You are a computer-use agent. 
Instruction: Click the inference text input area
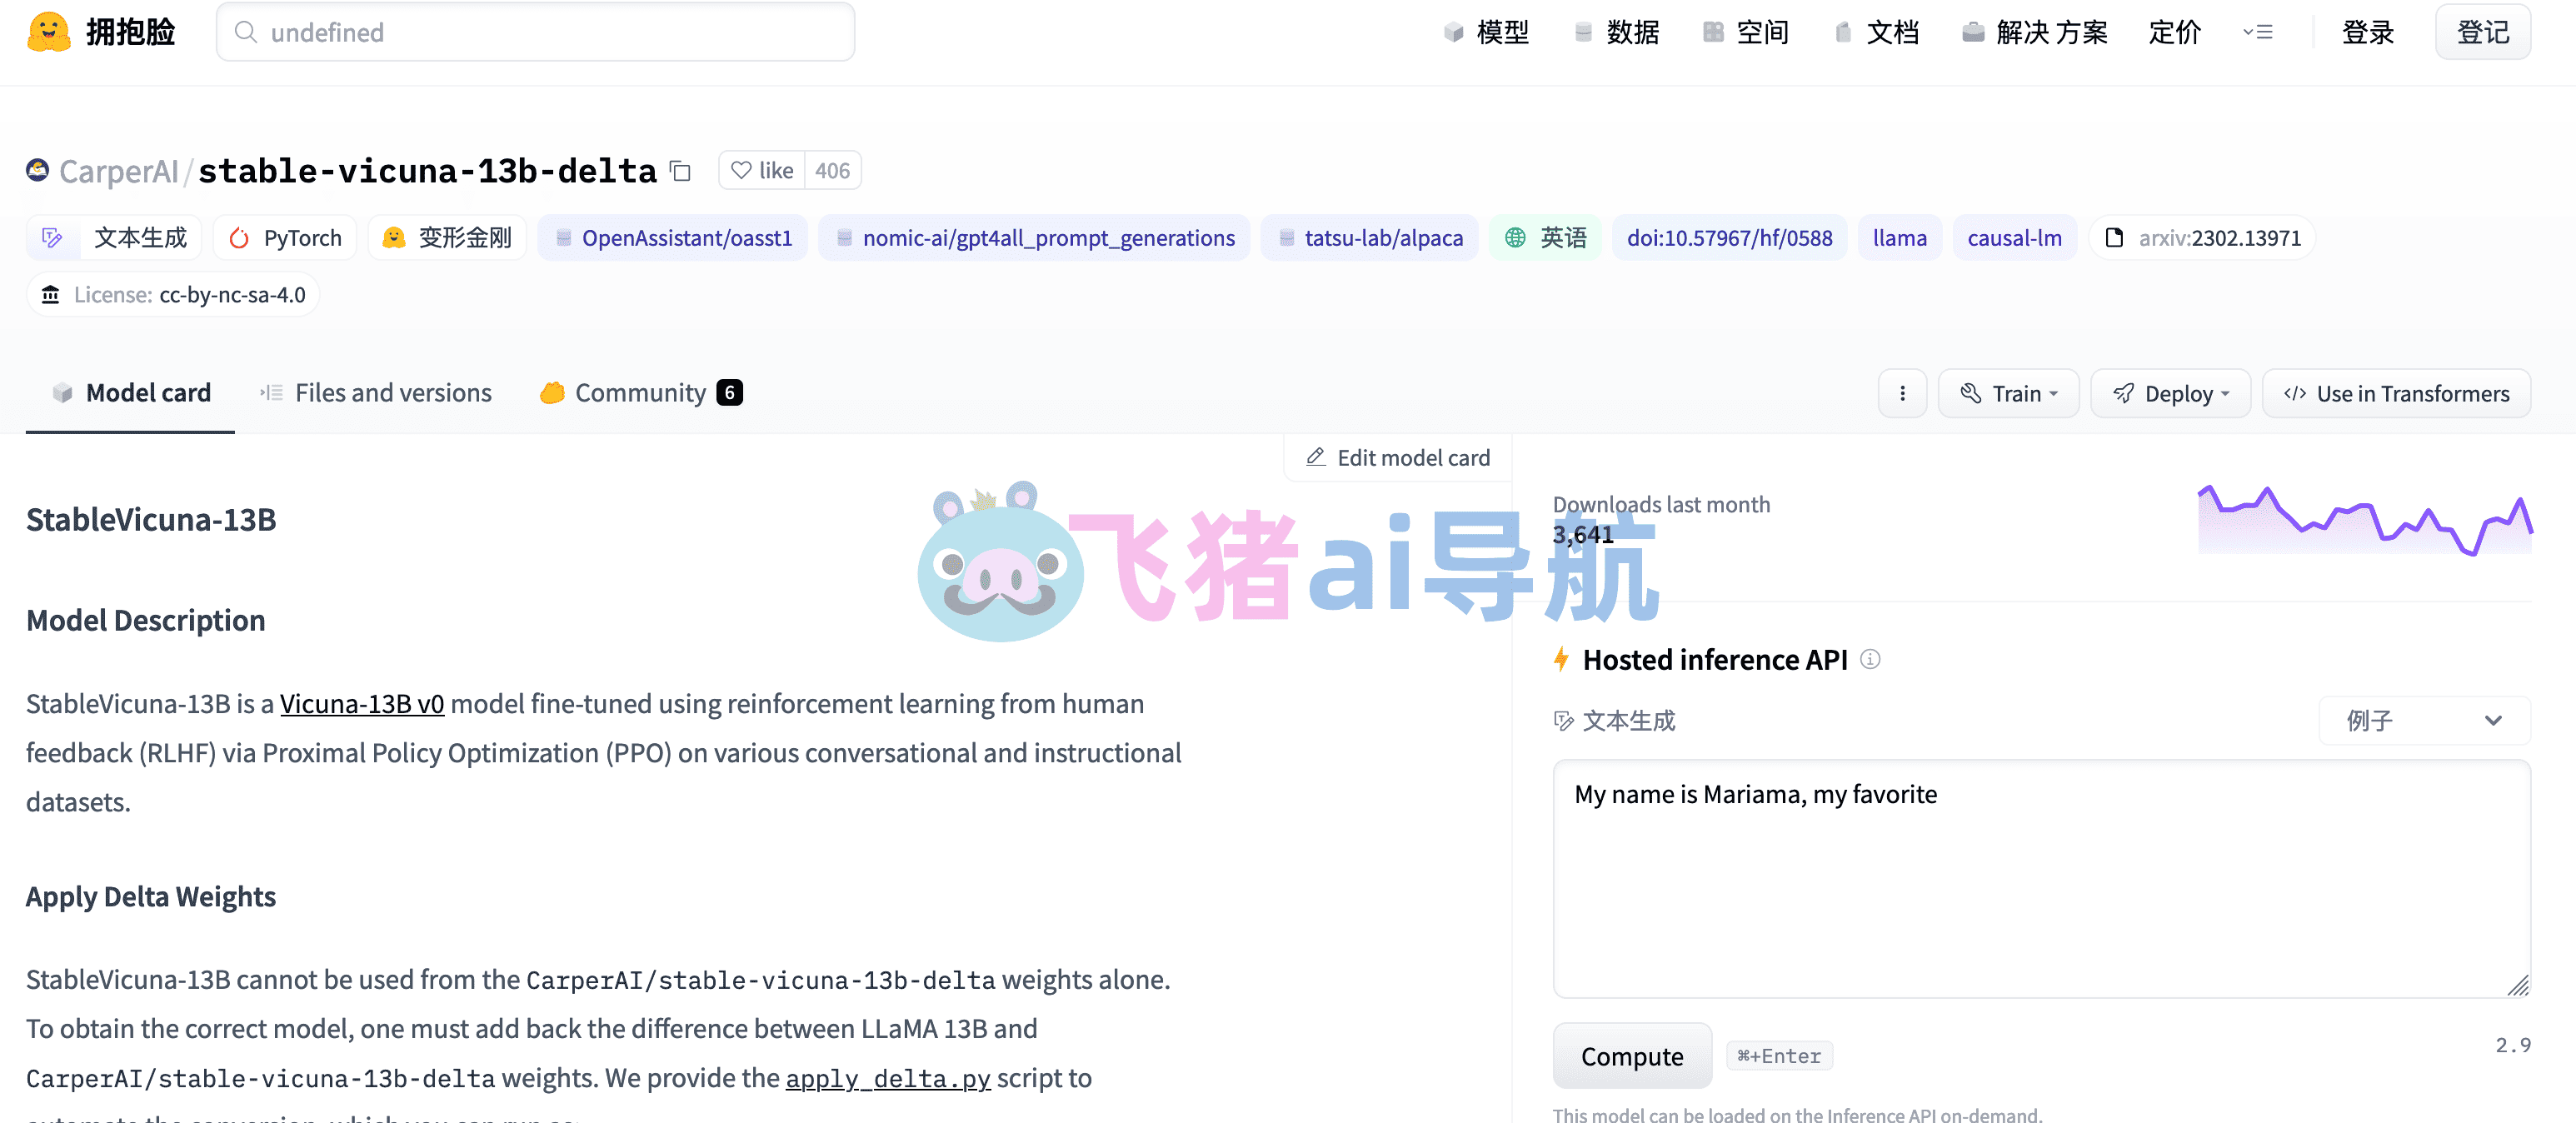coord(2041,878)
